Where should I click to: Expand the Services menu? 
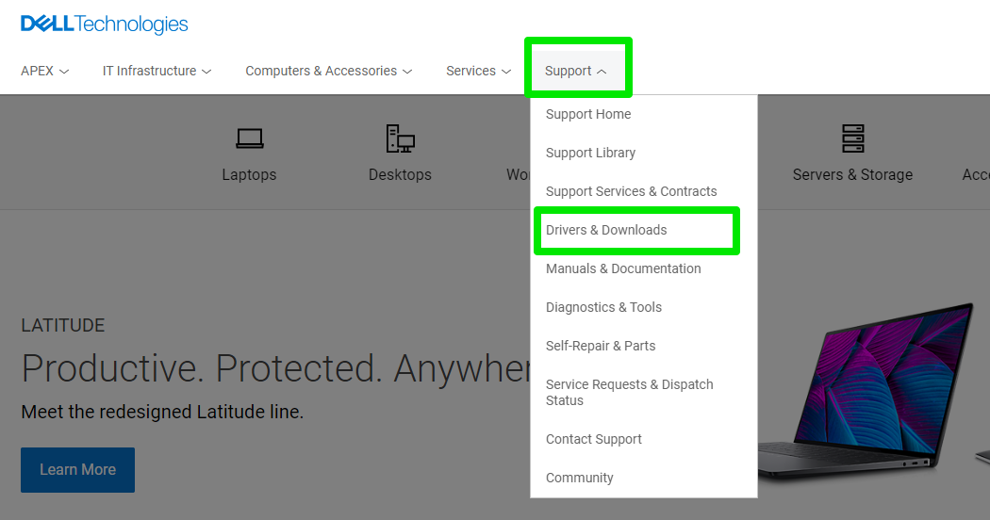(479, 71)
